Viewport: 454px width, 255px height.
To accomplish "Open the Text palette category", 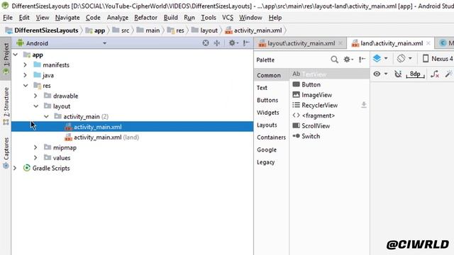I will (x=262, y=88).
